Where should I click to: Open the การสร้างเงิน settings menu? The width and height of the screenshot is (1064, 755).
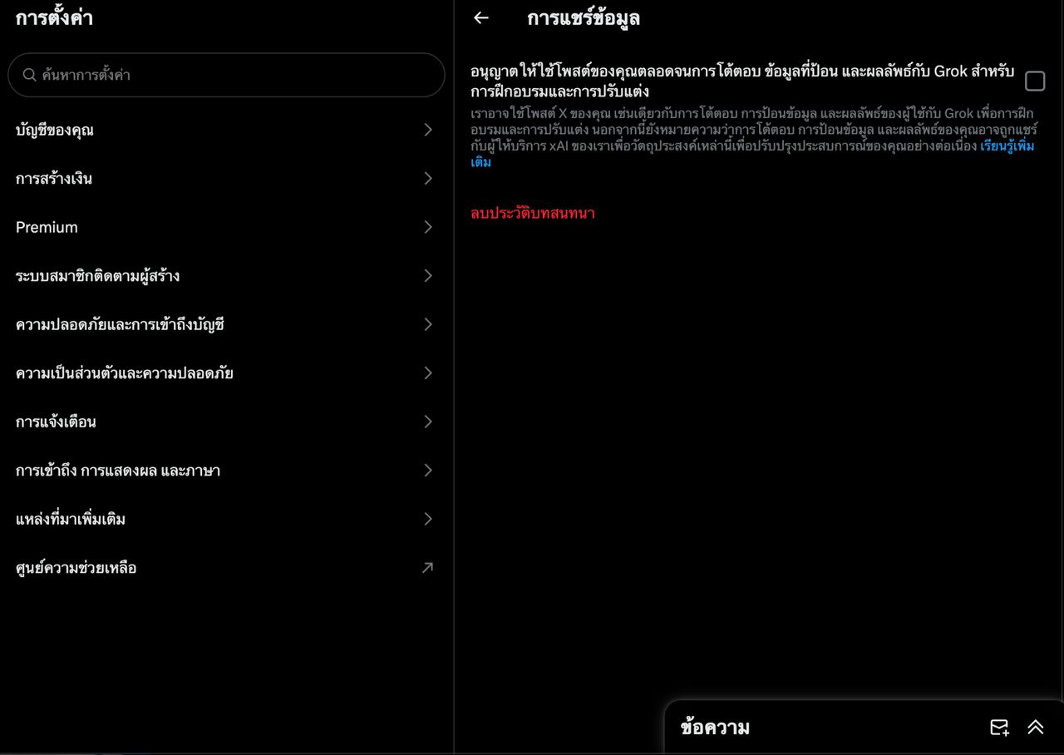(226, 178)
